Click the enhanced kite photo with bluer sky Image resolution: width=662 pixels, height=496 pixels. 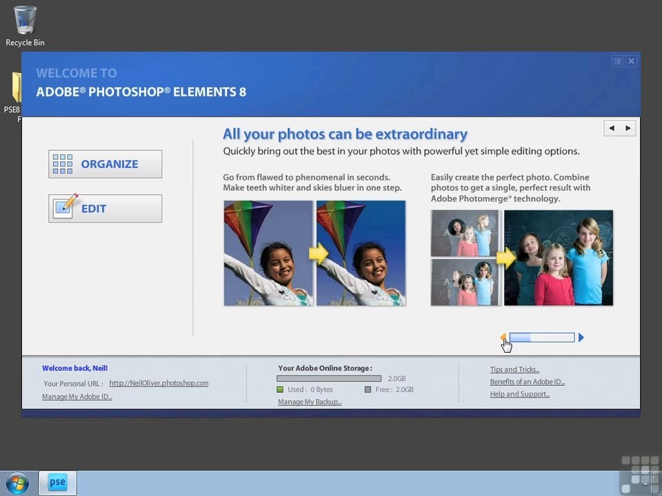pyautogui.click(x=361, y=253)
